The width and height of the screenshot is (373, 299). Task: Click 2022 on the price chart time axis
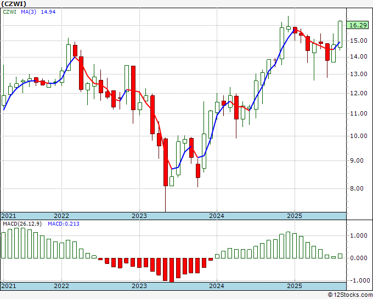61,216
